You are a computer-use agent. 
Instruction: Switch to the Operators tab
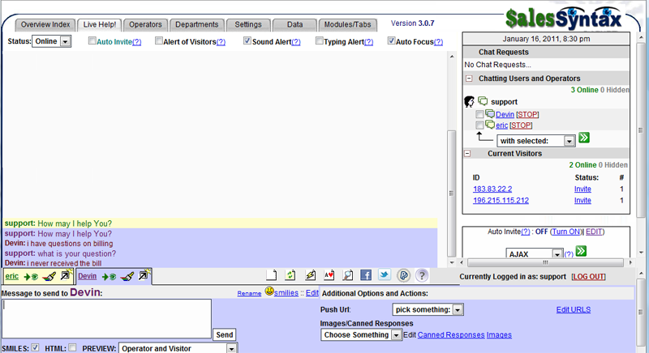[x=145, y=25]
